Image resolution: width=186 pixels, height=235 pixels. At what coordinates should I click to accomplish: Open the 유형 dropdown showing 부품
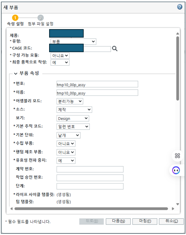point(73,42)
